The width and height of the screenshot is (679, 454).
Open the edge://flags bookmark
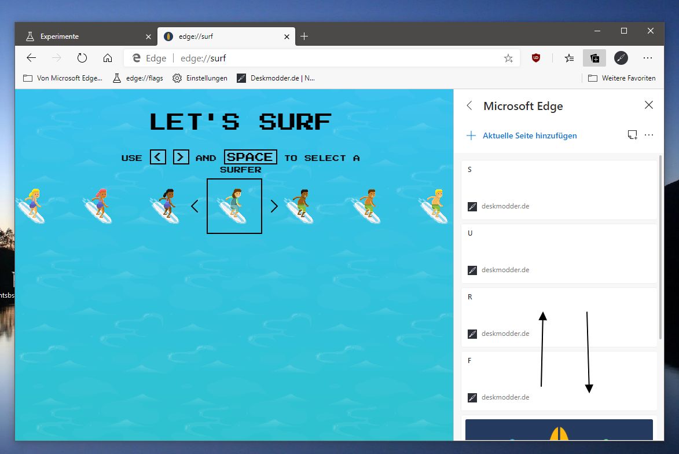[138, 78]
